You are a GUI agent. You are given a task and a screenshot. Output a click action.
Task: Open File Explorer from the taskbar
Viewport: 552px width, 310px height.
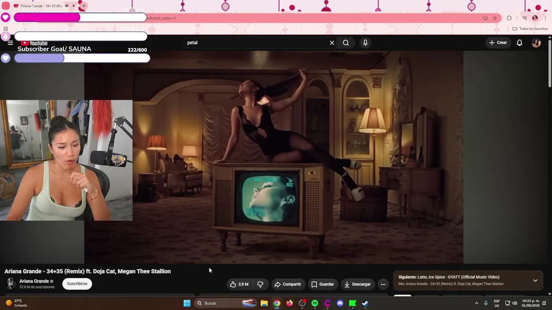[x=264, y=303]
